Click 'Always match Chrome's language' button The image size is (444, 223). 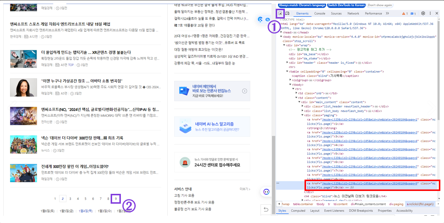(302, 5)
